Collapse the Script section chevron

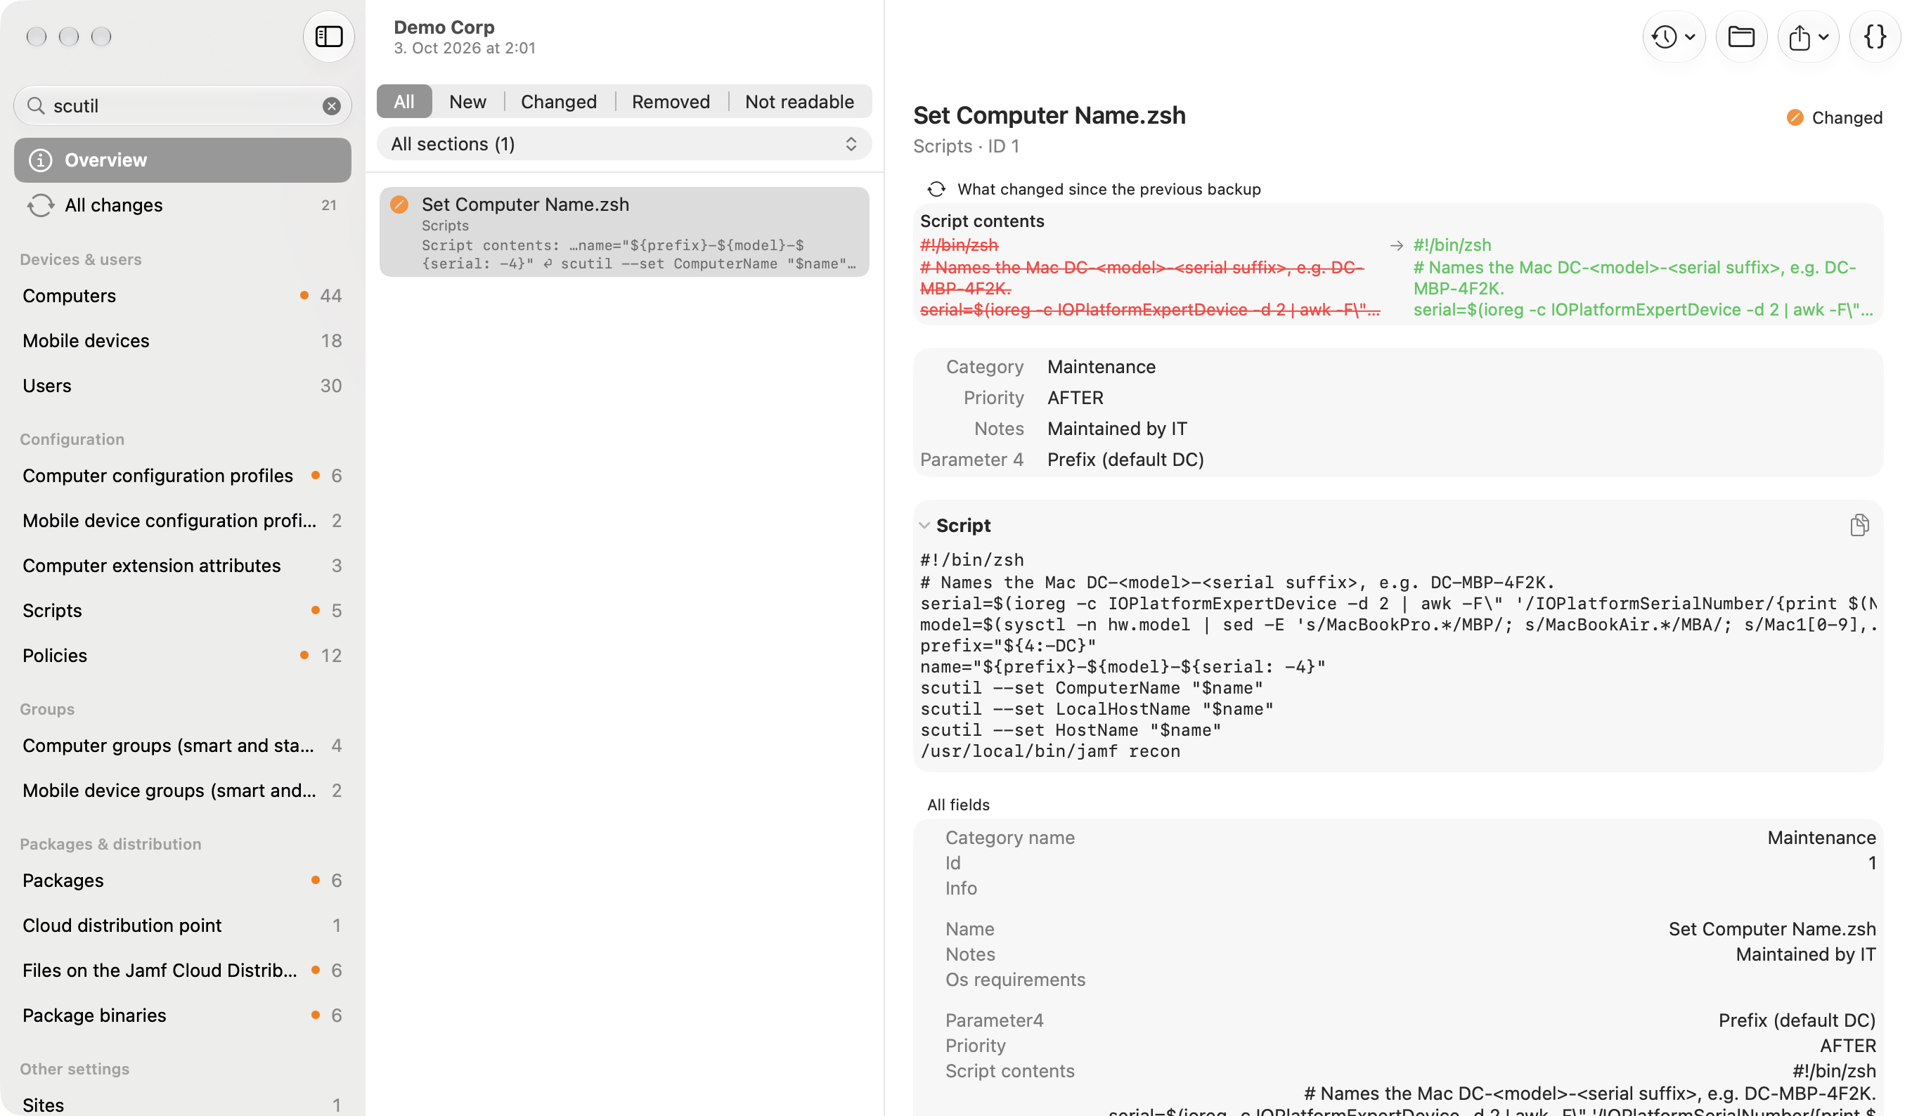(x=924, y=525)
